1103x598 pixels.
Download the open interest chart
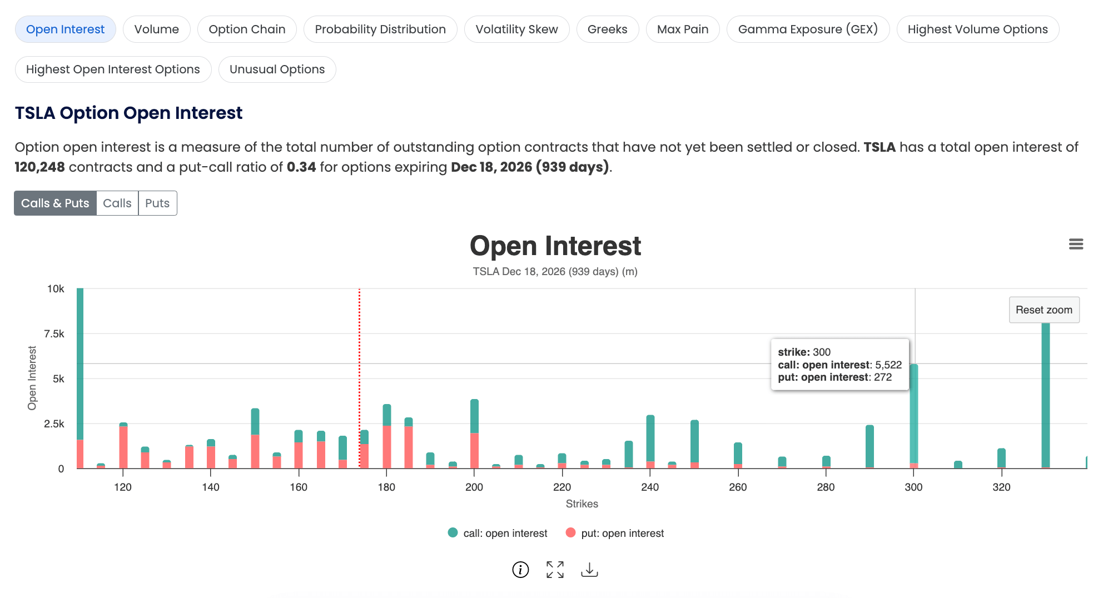[x=589, y=570]
